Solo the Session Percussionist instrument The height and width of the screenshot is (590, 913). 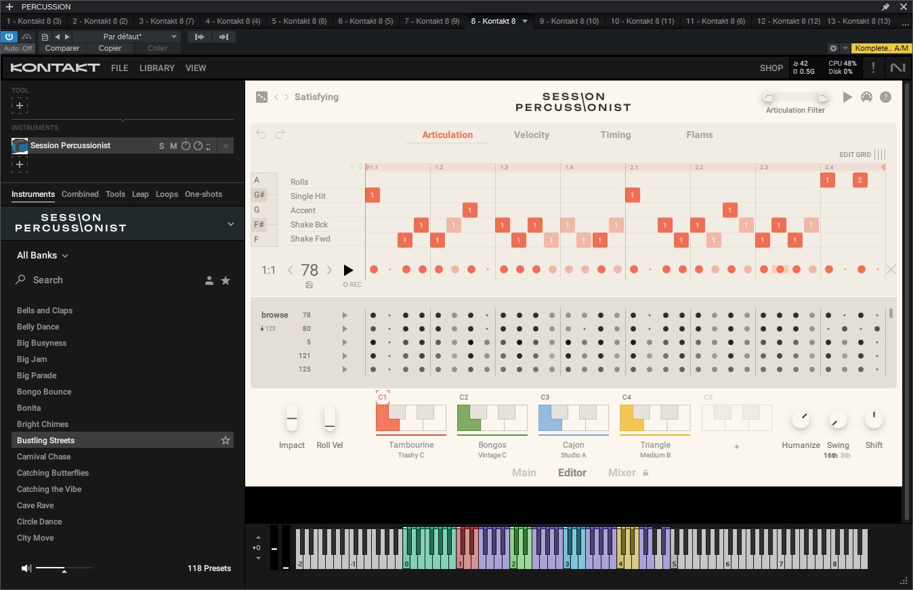point(161,146)
